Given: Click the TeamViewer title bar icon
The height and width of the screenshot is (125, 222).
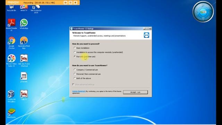Looking at the screenshot, I should (x=71, y=28).
